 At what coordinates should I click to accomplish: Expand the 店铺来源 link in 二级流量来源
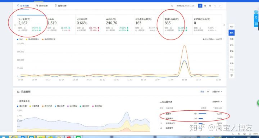217,102
